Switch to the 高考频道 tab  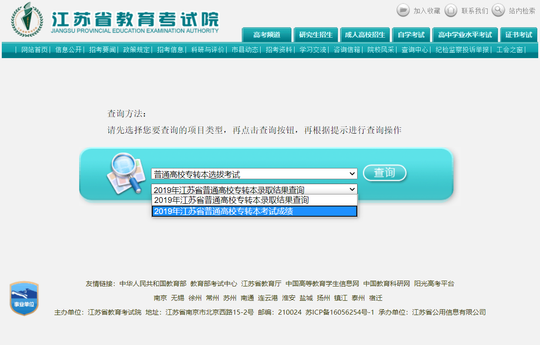[267, 35]
